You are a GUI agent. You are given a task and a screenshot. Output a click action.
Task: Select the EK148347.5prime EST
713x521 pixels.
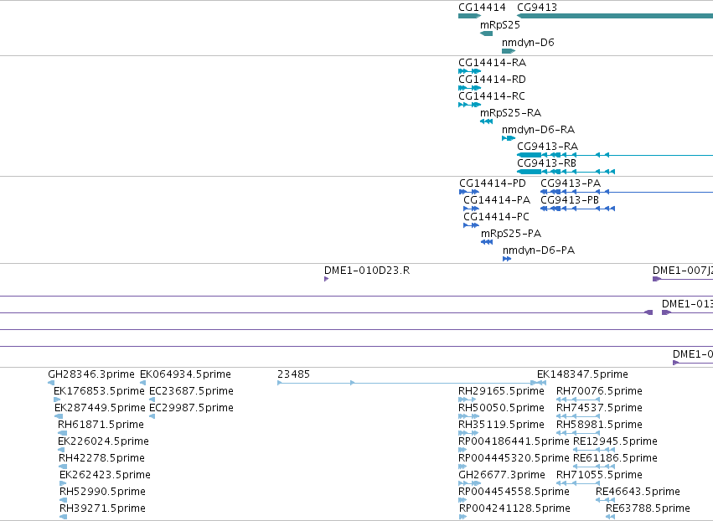(x=582, y=374)
